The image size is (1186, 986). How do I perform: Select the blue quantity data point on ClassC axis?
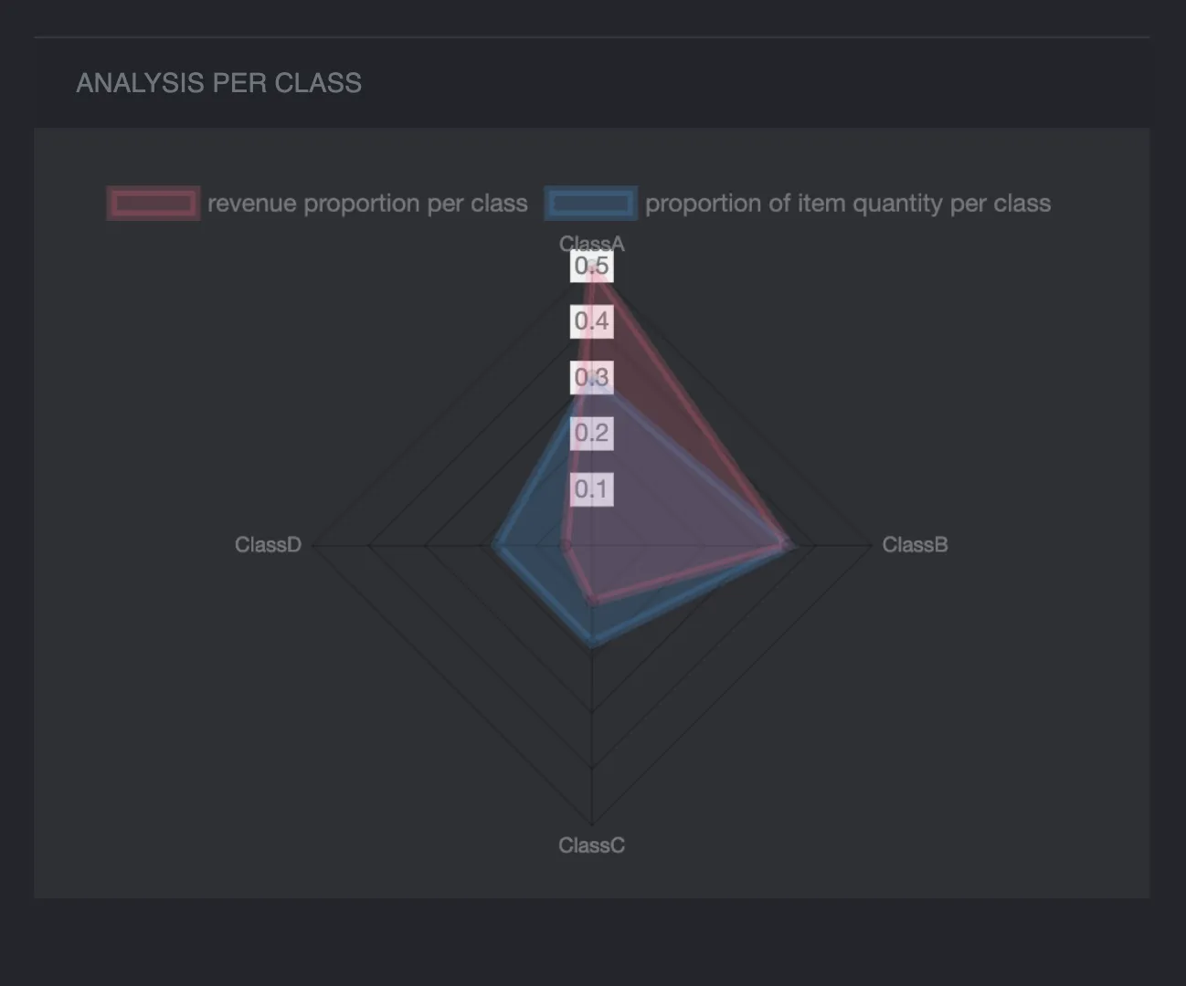tap(592, 643)
